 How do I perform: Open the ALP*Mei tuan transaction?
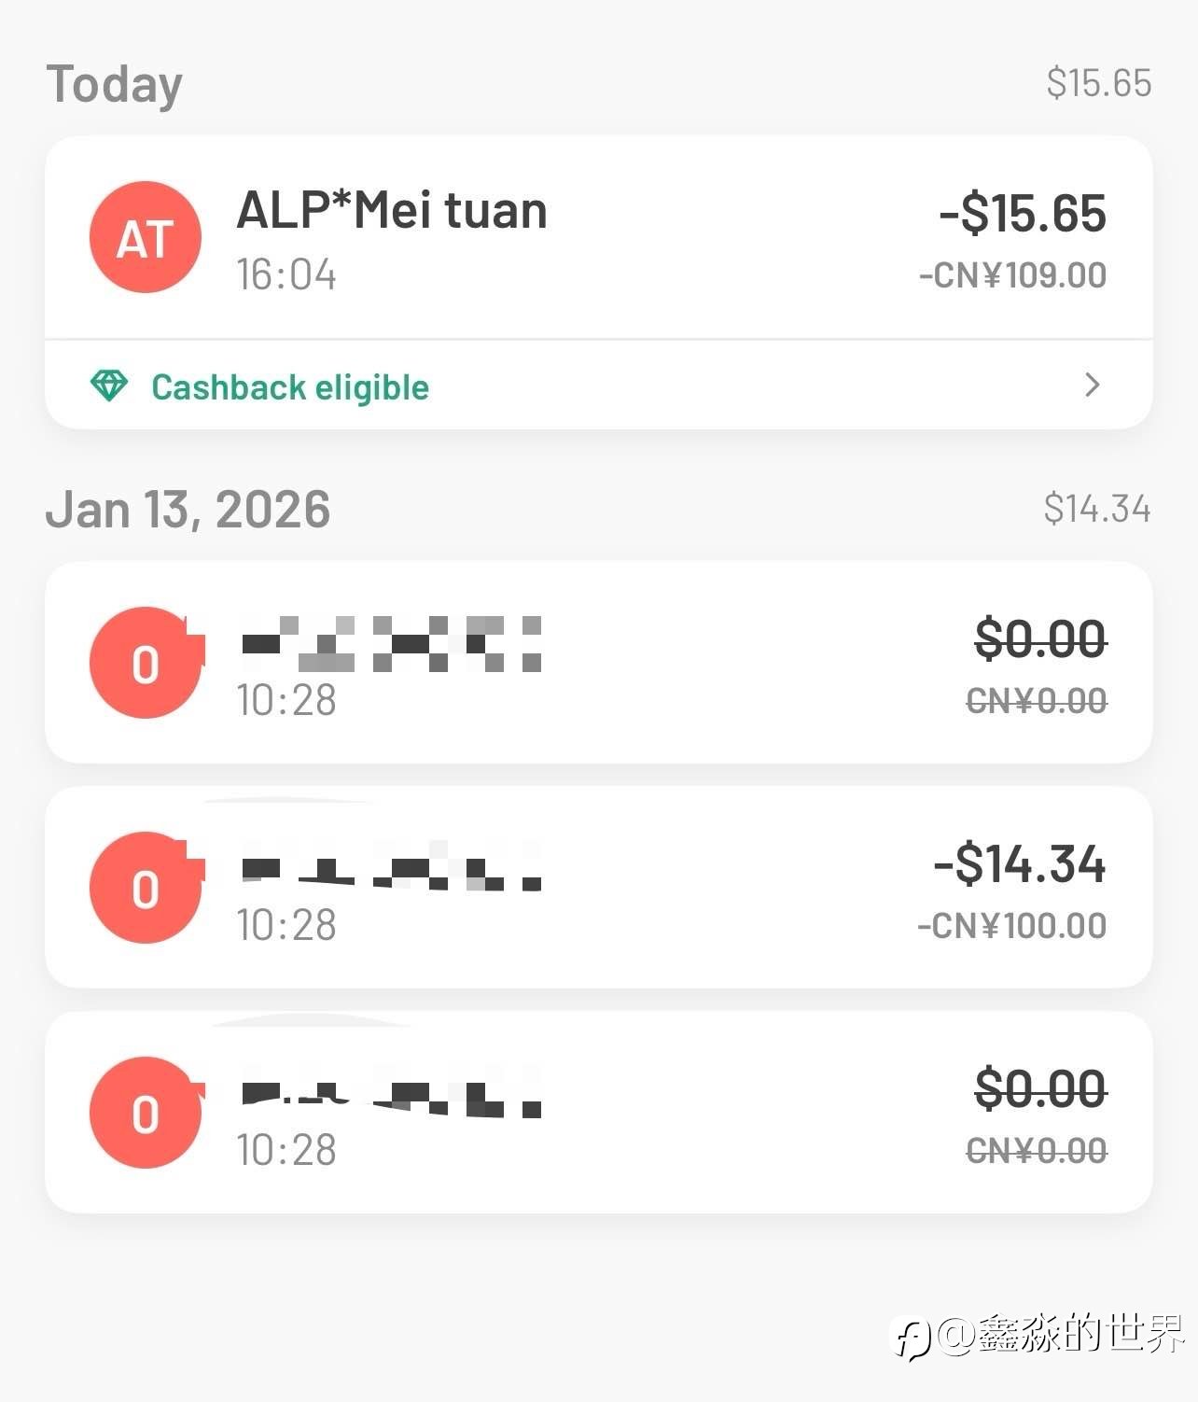pyautogui.click(x=392, y=211)
